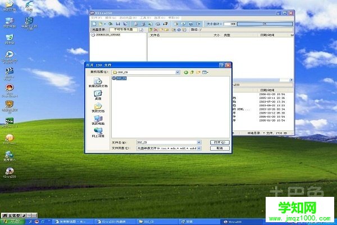The width and height of the screenshot is (337, 225).
Task: Click the horizontal scrollbar right arrow in UltraISO
Action: point(291,80)
